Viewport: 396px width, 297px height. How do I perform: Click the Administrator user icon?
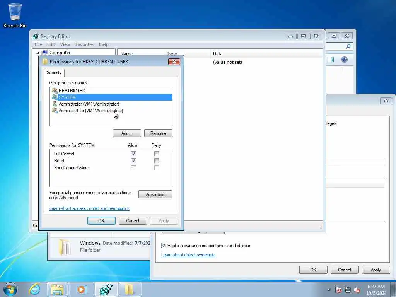[x=55, y=104]
